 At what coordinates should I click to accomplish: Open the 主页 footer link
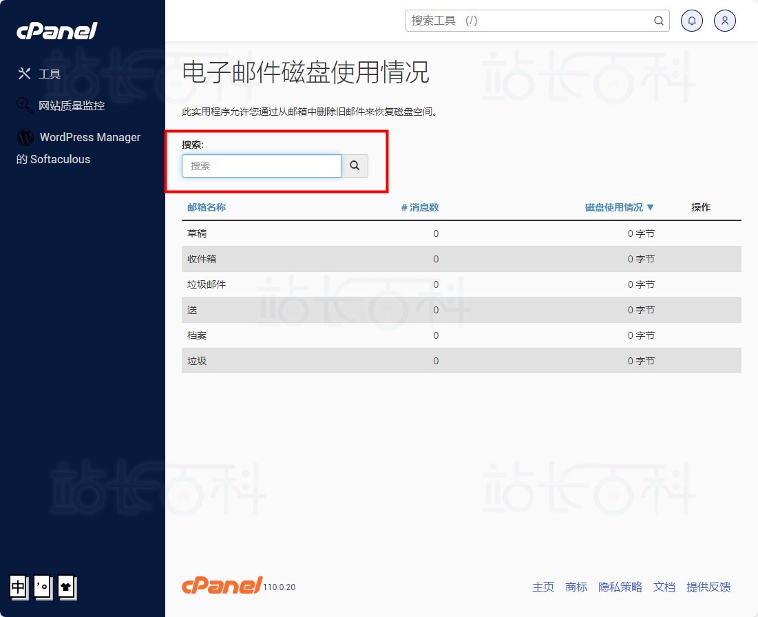(x=543, y=587)
